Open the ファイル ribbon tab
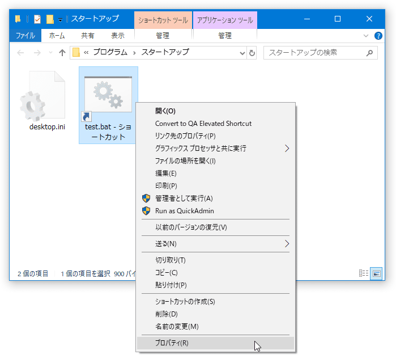The height and width of the screenshot is (359, 396). (25, 35)
